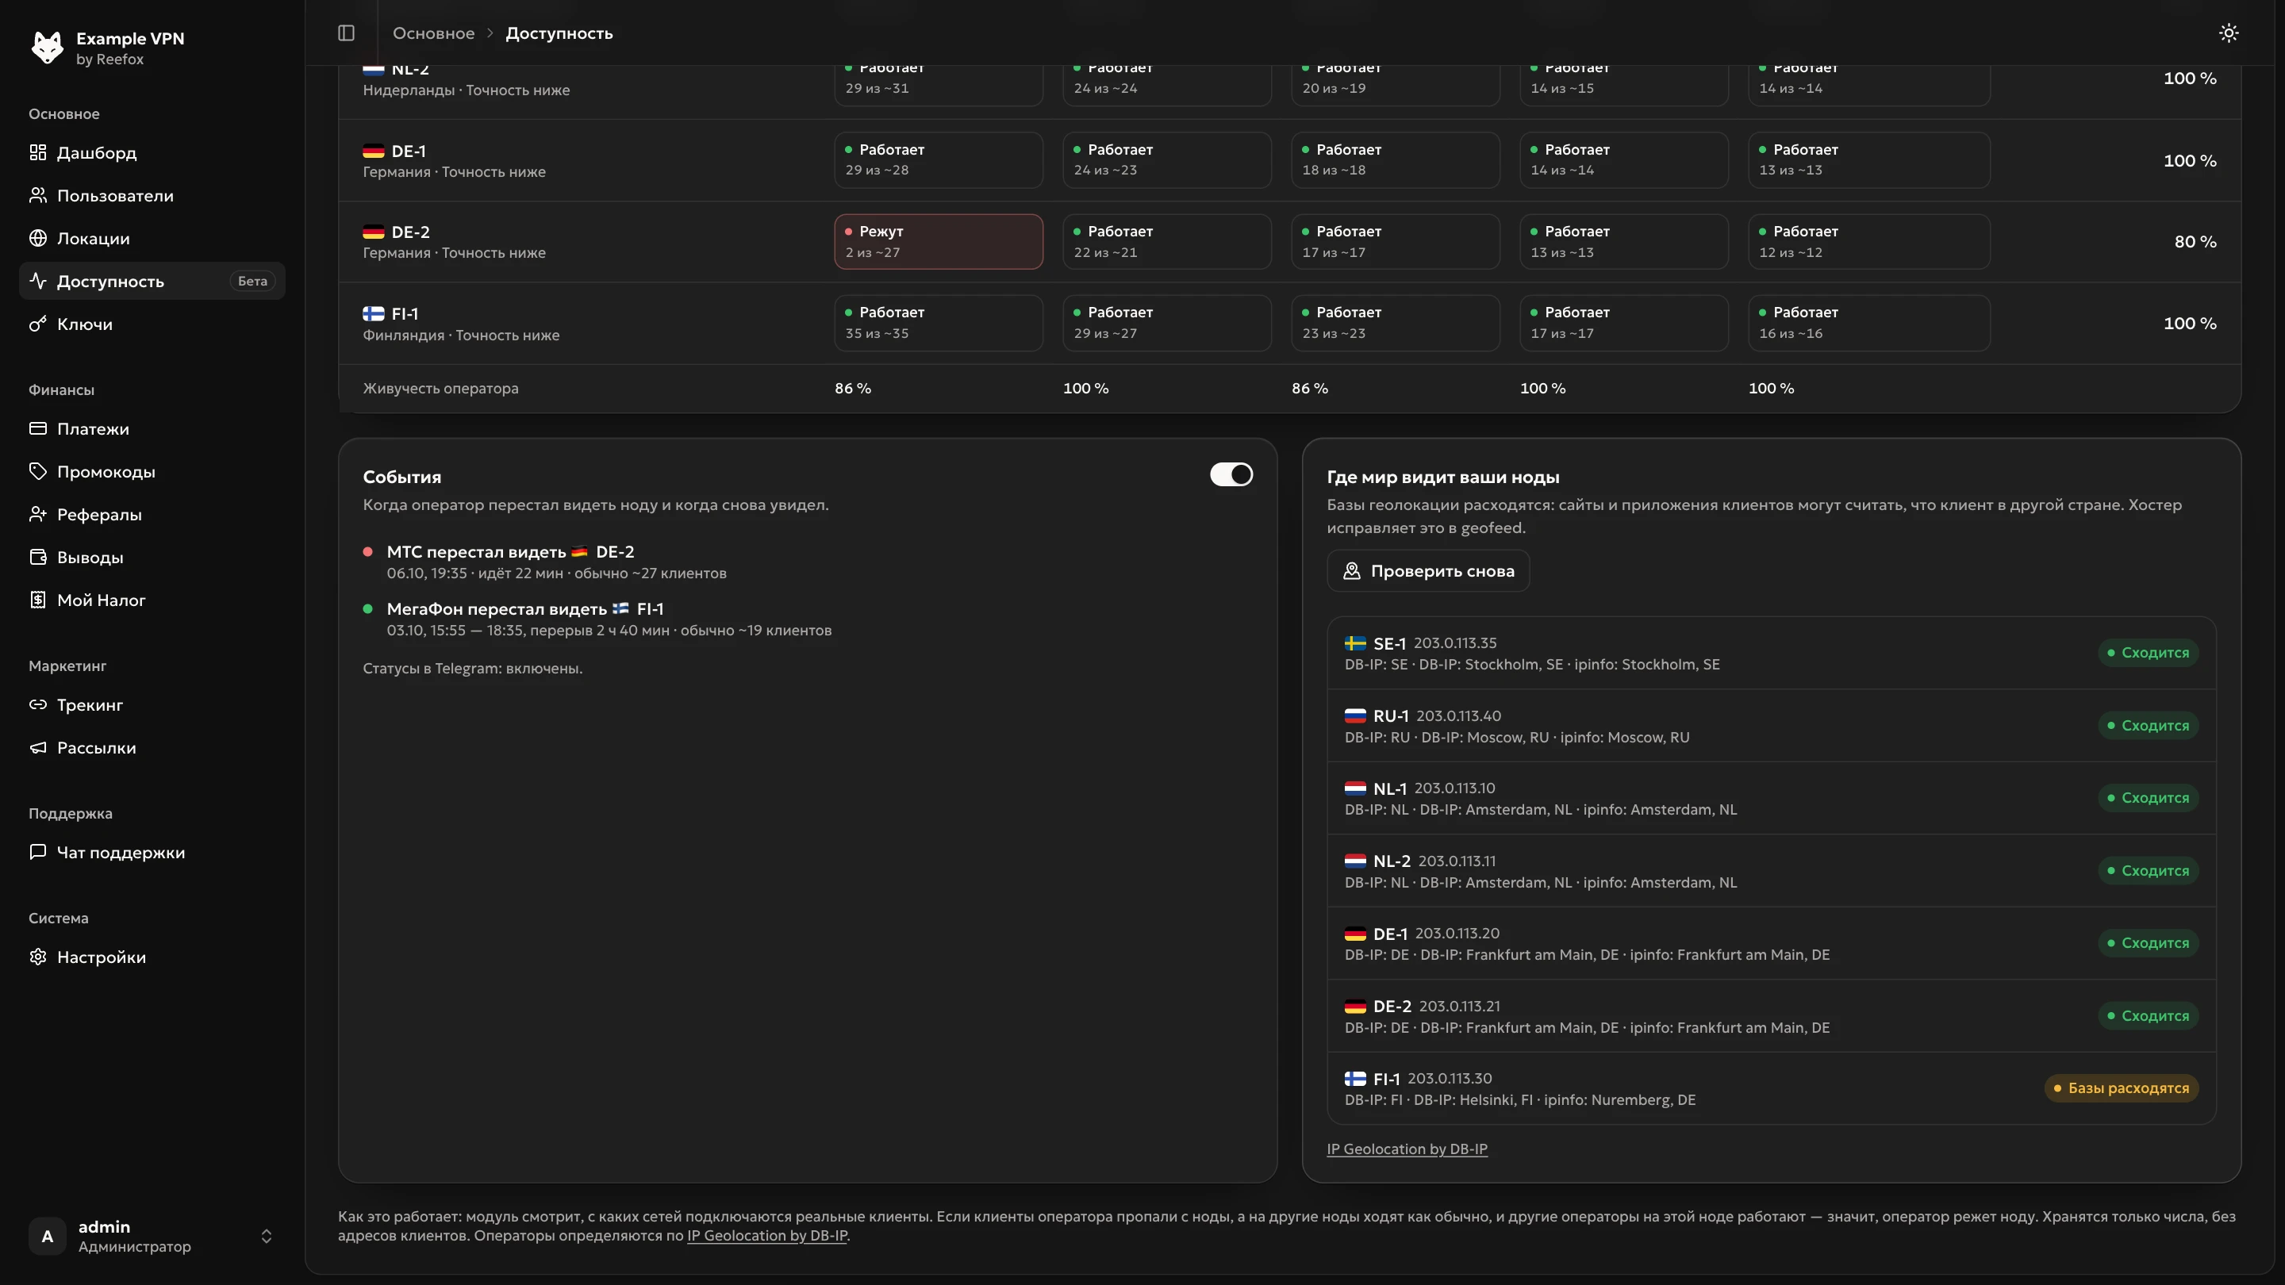The width and height of the screenshot is (2285, 1285).
Task: Click the Чат поддержки chat bubble icon
Action: 37,852
